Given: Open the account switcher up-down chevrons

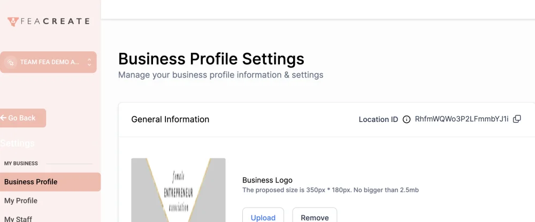Looking at the screenshot, I should pos(89,62).
